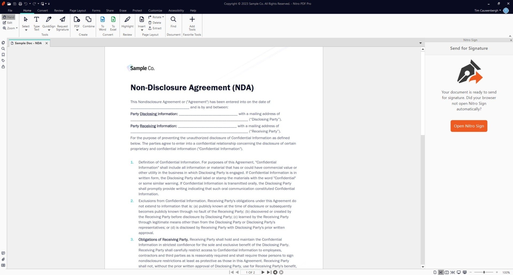The image size is (513, 275).
Task: Click the page number field
Action: pyautogui.click(x=250, y=272)
